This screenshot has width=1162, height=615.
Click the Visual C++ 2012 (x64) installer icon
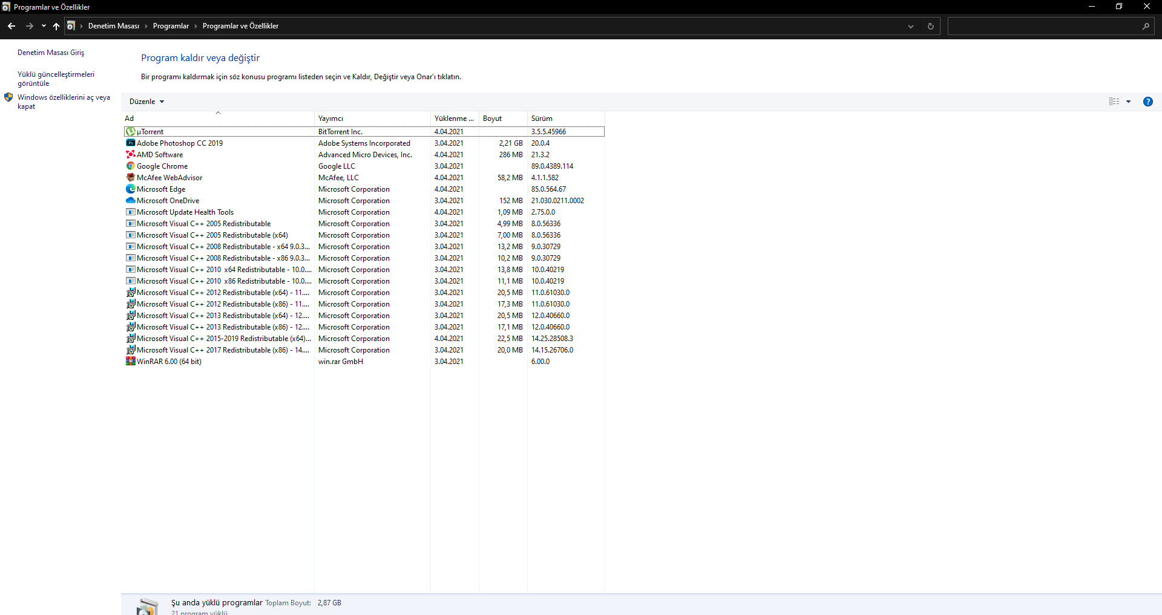[x=130, y=293]
